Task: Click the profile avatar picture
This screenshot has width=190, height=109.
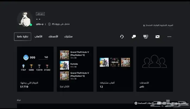Action: point(25,19)
